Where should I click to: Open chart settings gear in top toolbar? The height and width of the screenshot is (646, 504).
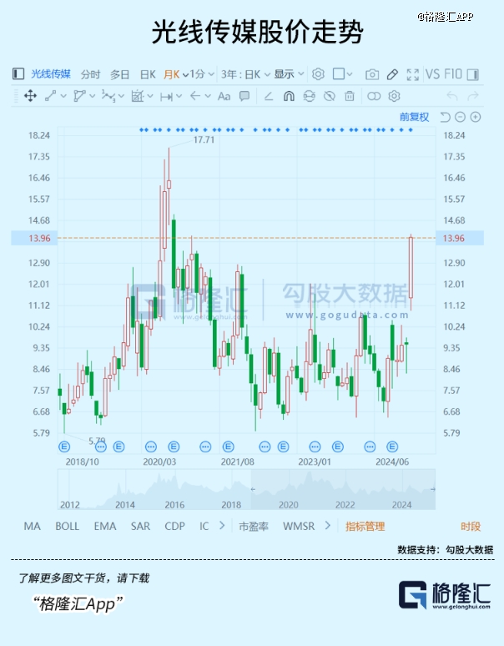point(318,74)
